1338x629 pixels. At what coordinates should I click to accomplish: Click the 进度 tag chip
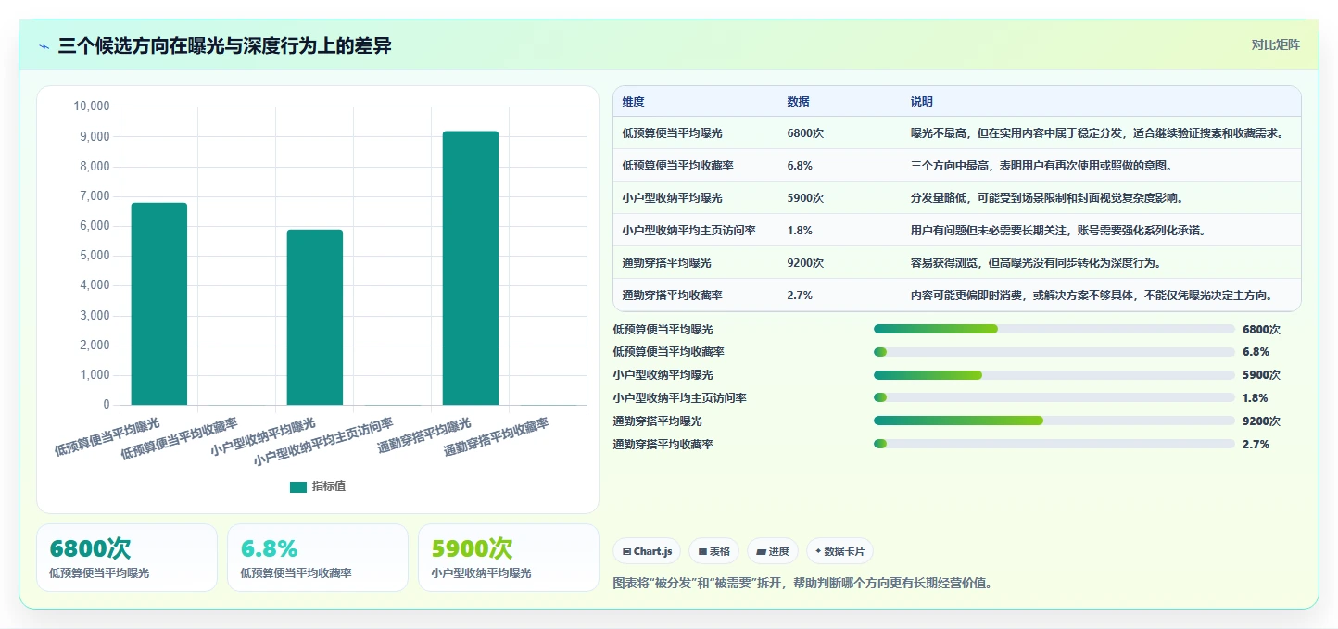773,551
